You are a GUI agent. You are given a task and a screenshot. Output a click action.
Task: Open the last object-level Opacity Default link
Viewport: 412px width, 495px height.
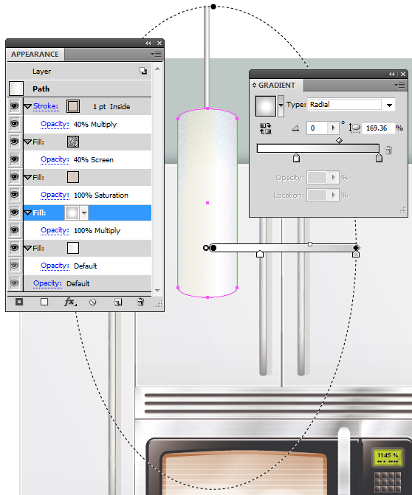pos(48,283)
